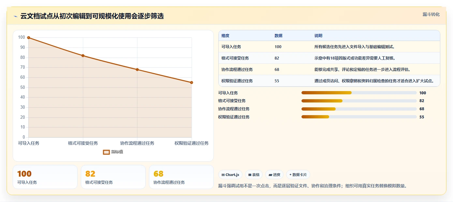The image size is (453, 202).
Task: Click the 表格 chip
Action: [254, 175]
